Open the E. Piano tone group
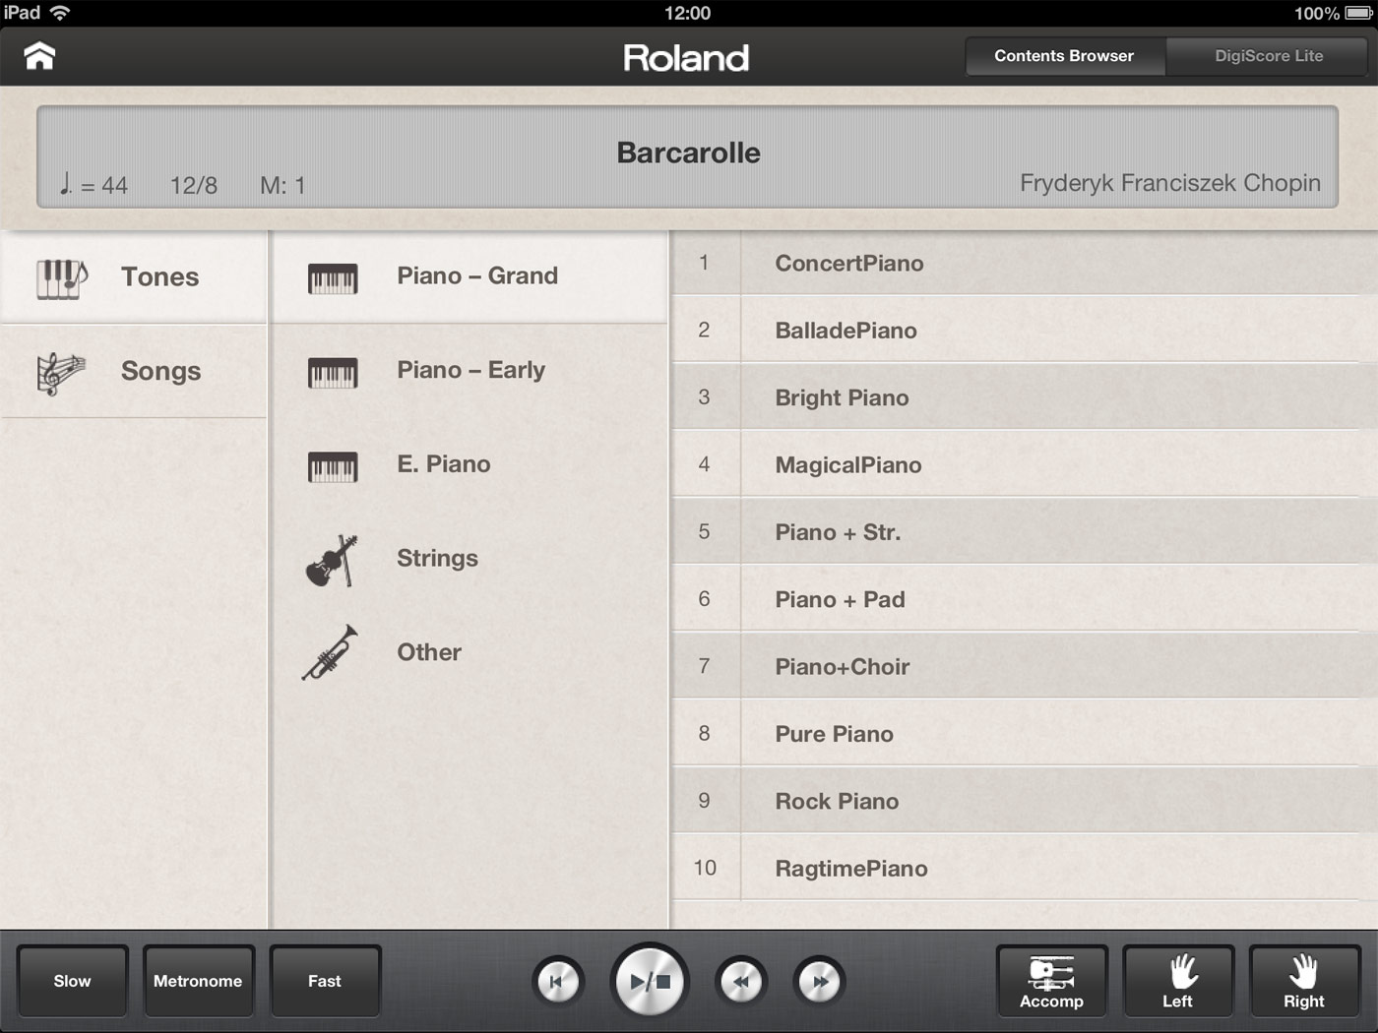The height and width of the screenshot is (1033, 1378). [470, 465]
